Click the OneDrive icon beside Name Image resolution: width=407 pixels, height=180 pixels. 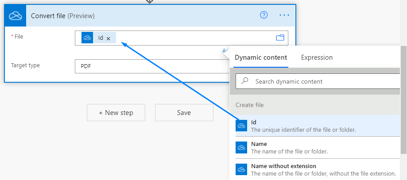click(x=241, y=148)
